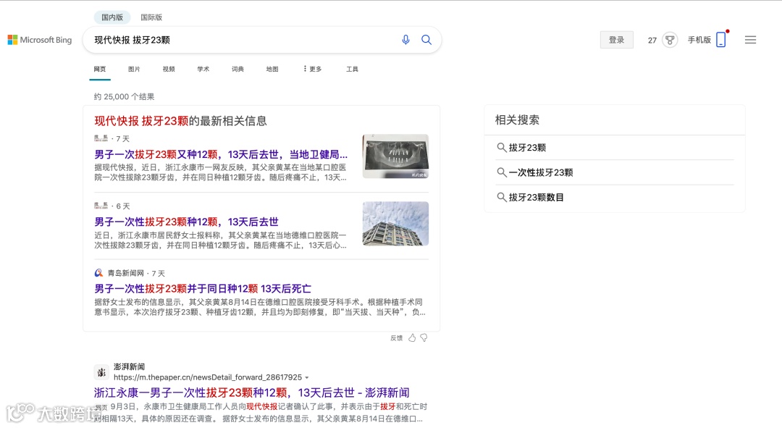
Task: Click the rewards points count 27
Action: (652, 41)
